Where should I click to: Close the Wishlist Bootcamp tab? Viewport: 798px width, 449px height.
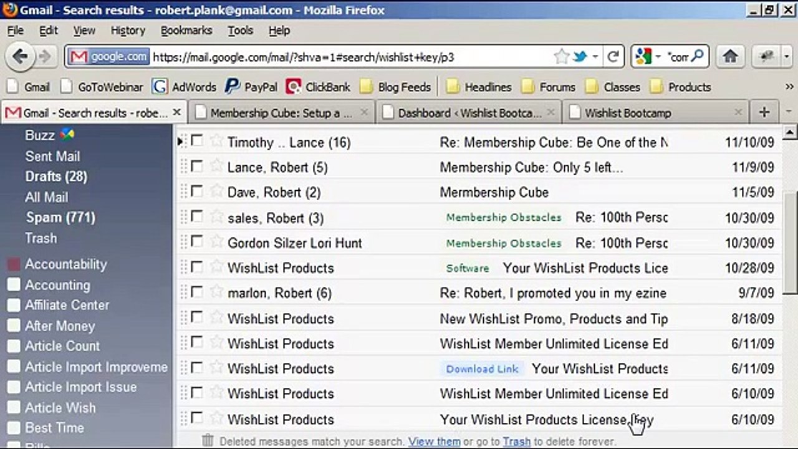coord(738,113)
